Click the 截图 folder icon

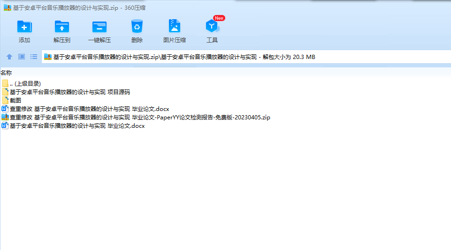click(5, 101)
